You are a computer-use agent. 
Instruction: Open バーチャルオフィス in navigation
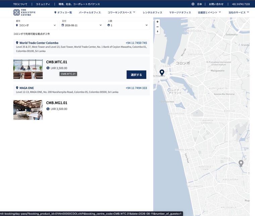pos(90,12)
